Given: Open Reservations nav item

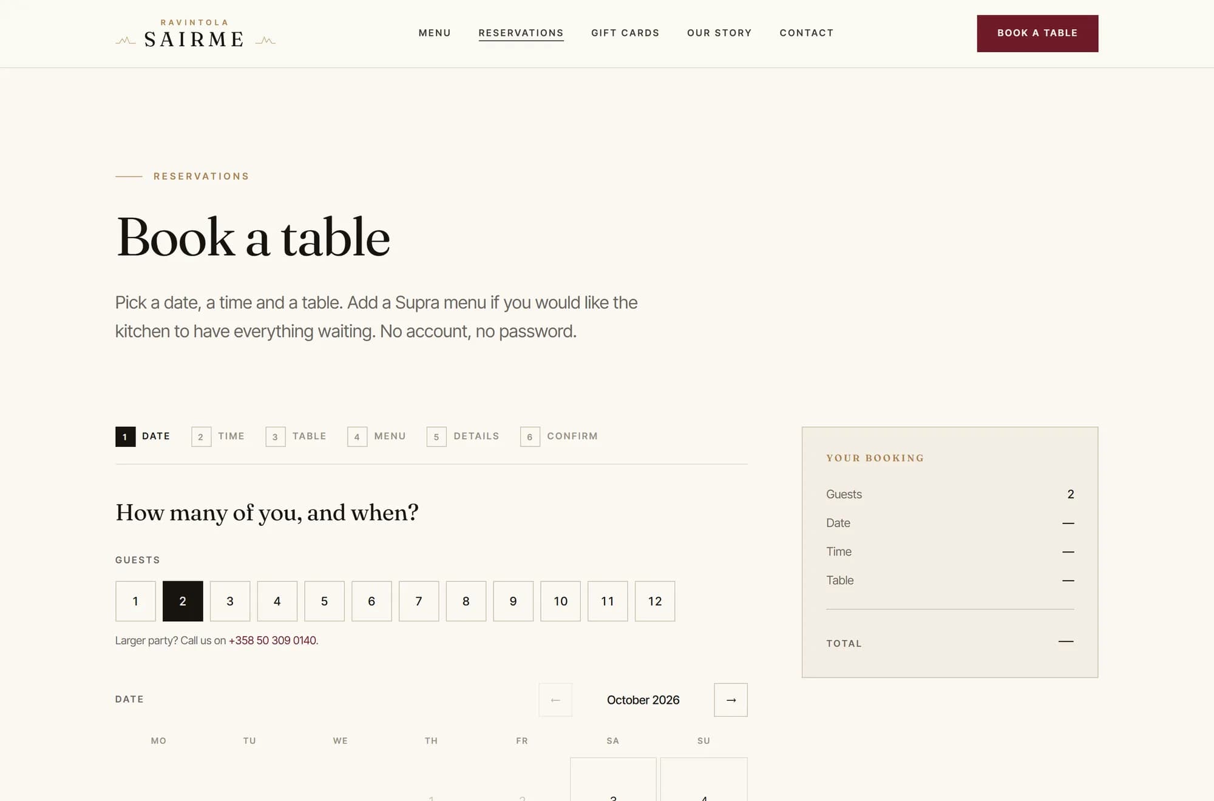Looking at the screenshot, I should pos(521,33).
